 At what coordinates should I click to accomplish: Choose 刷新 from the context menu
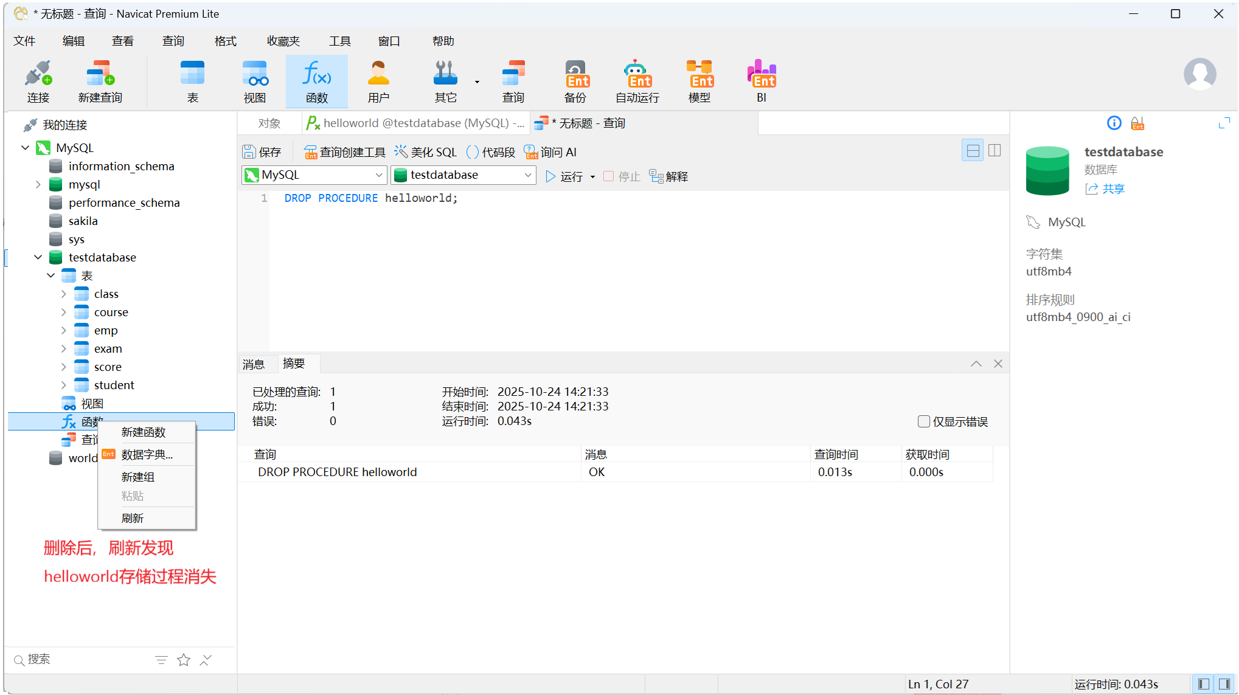click(133, 518)
